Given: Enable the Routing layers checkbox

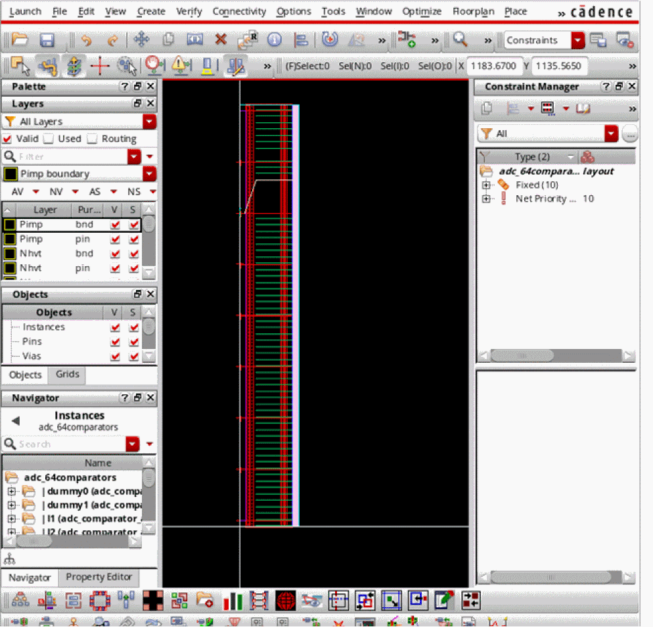Looking at the screenshot, I should click(92, 139).
